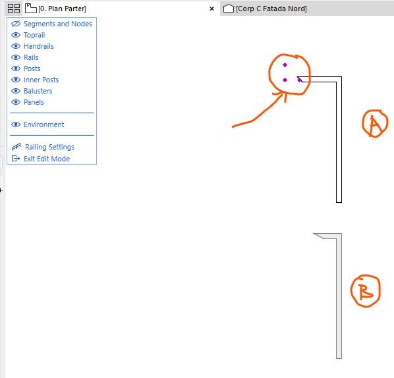Click the Railing Settings icon
The image size is (394, 378).
coord(16,147)
